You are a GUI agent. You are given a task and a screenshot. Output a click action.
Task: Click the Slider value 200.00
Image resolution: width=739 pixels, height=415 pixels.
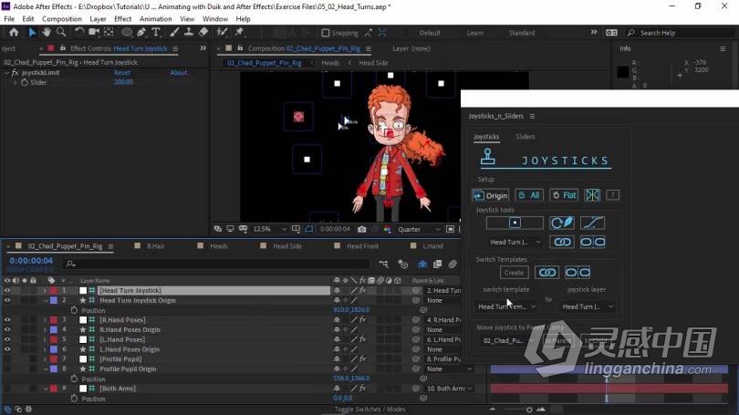[x=123, y=82]
